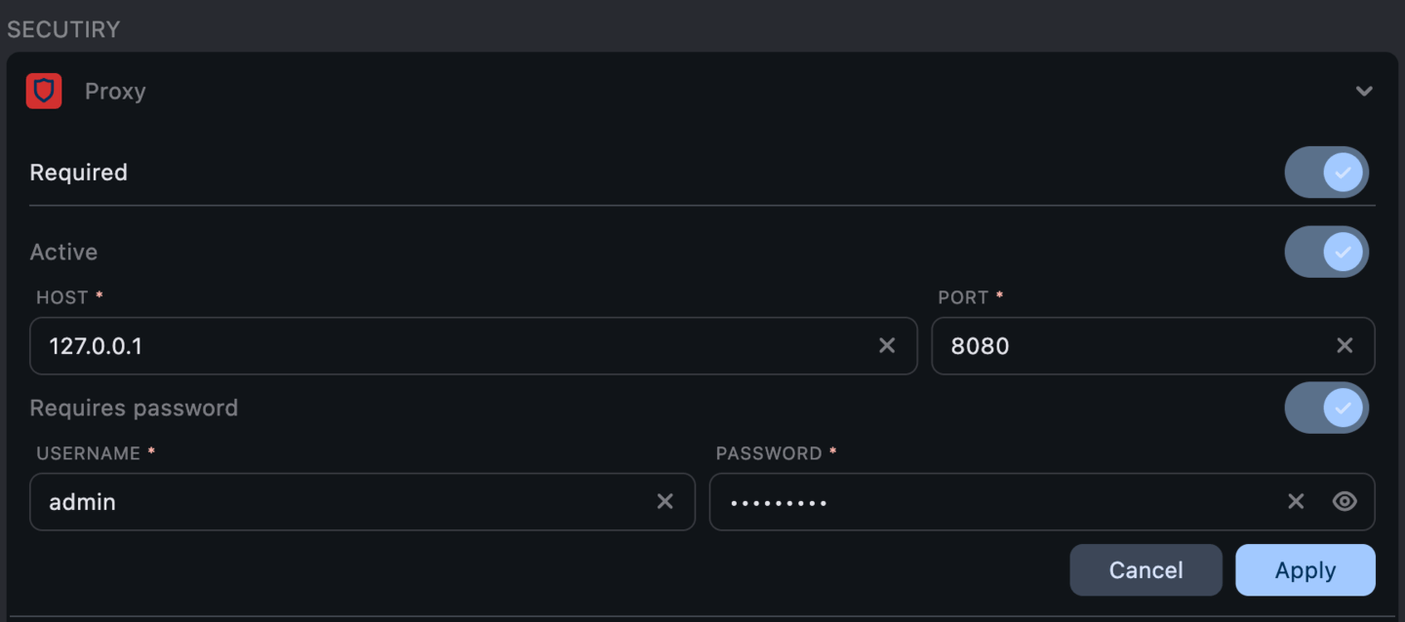This screenshot has height=622, width=1405.
Task: Click the Active toggle switch knob
Action: coord(1343,252)
